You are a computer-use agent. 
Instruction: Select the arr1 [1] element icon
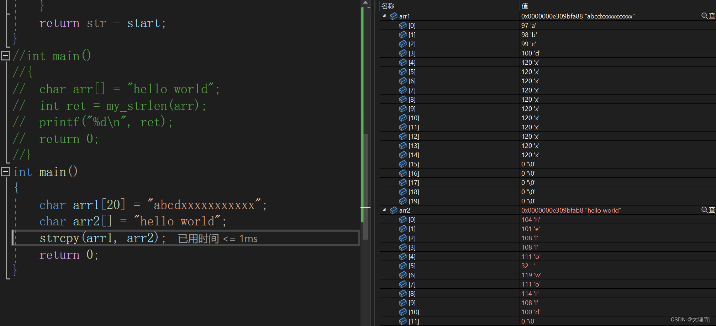pyautogui.click(x=403, y=34)
